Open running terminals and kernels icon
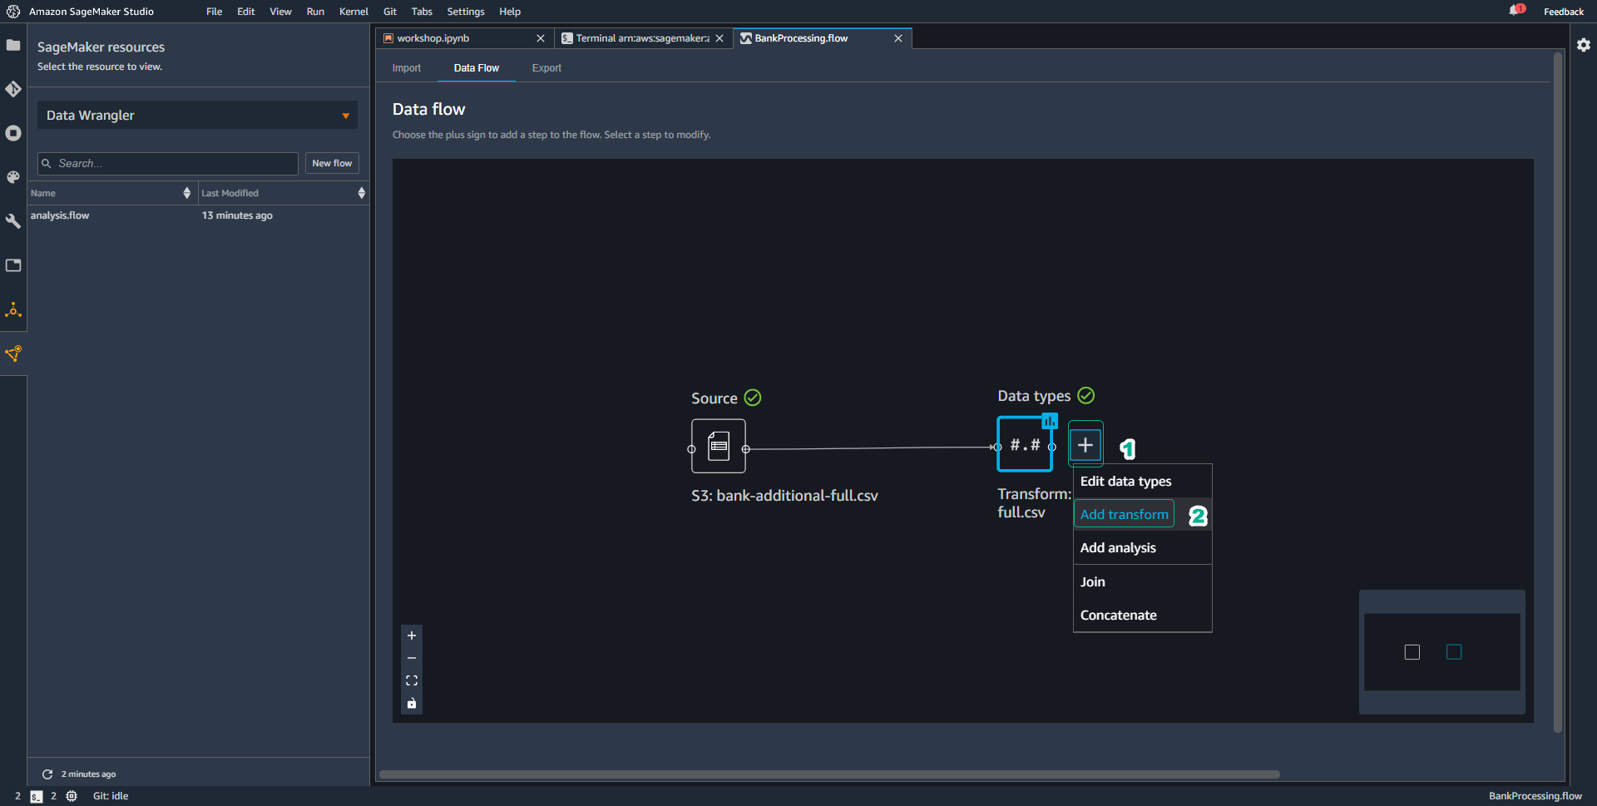Viewport: 1597px width, 806px height. coord(13,133)
